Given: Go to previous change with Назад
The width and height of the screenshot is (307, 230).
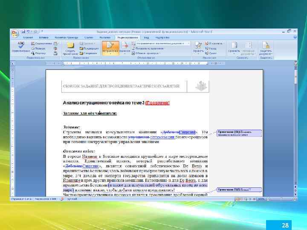Looking at the screenshot, I should point(211,48).
